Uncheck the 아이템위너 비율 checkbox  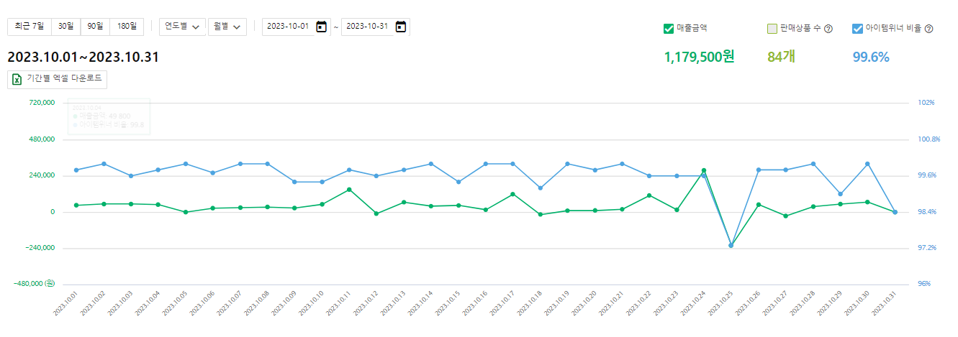point(857,29)
